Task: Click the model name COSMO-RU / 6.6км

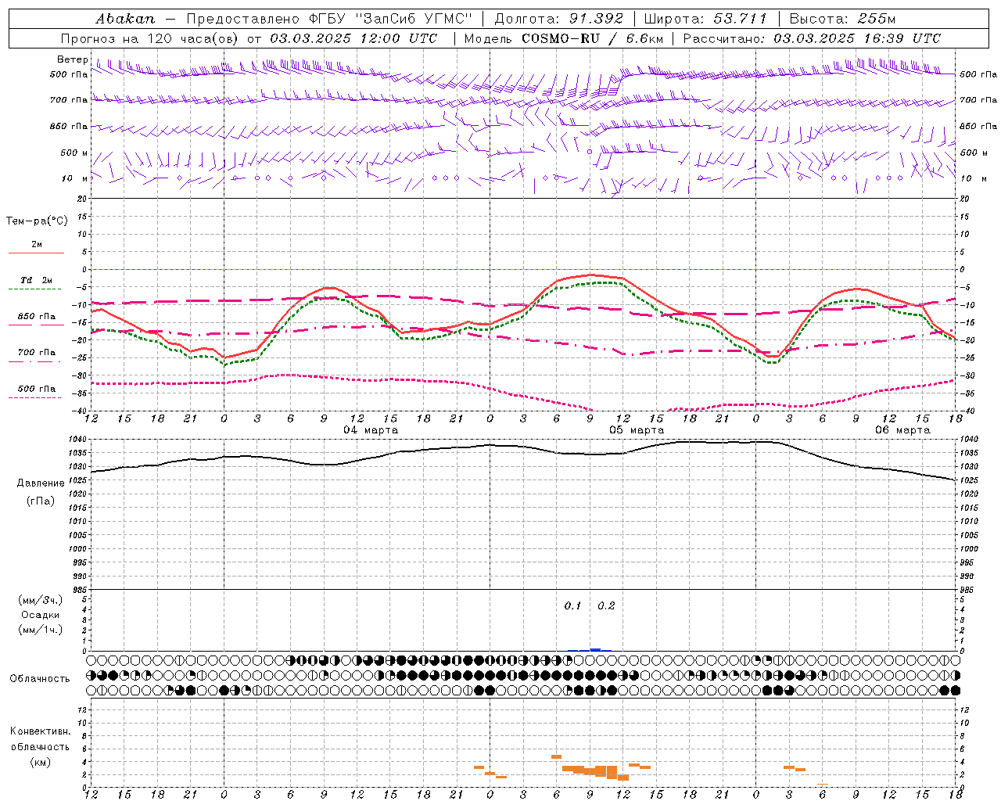Action: pyautogui.click(x=592, y=38)
